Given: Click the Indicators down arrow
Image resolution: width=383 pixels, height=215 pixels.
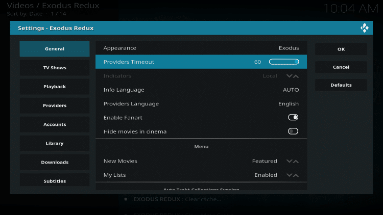Looking at the screenshot, I should tap(290, 76).
